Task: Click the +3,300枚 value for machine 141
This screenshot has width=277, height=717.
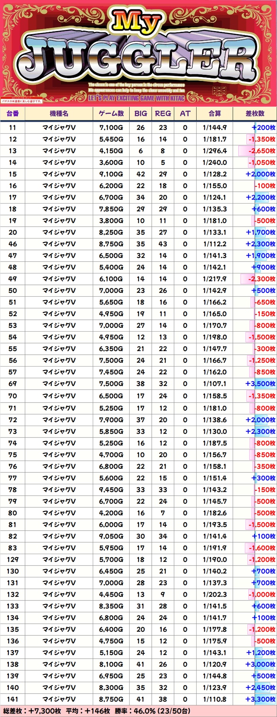Action: 261,699
